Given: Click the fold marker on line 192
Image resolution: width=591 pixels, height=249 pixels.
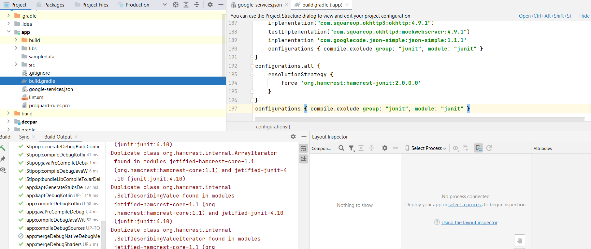Looking at the screenshot, I should pos(252,66).
